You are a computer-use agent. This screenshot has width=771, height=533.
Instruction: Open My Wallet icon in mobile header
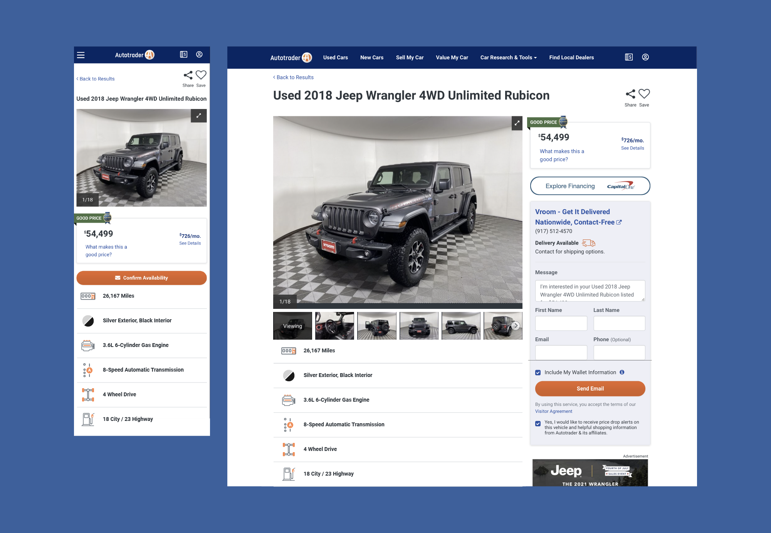coord(184,55)
